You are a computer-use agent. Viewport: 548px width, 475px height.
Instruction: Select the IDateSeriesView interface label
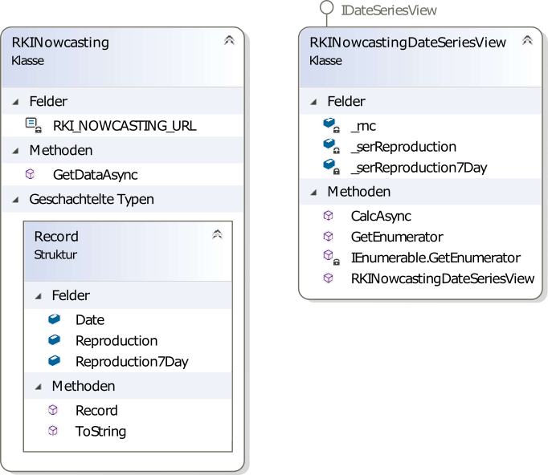click(389, 10)
